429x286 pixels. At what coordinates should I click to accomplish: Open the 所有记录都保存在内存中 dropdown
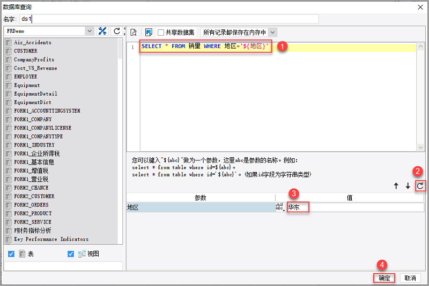tap(272, 33)
